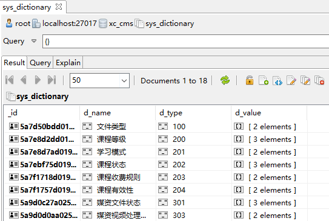329x221 pixels.
Task: Select d_type value 204
Action: point(179,190)
